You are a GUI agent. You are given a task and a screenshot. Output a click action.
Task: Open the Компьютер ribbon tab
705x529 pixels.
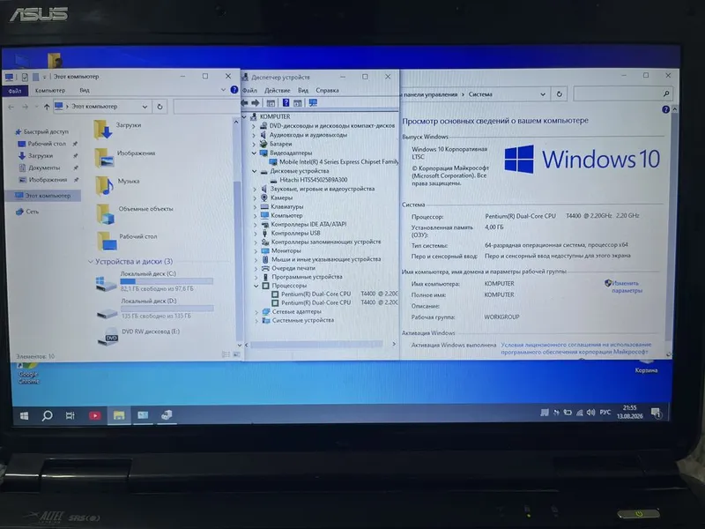(50, 91)
